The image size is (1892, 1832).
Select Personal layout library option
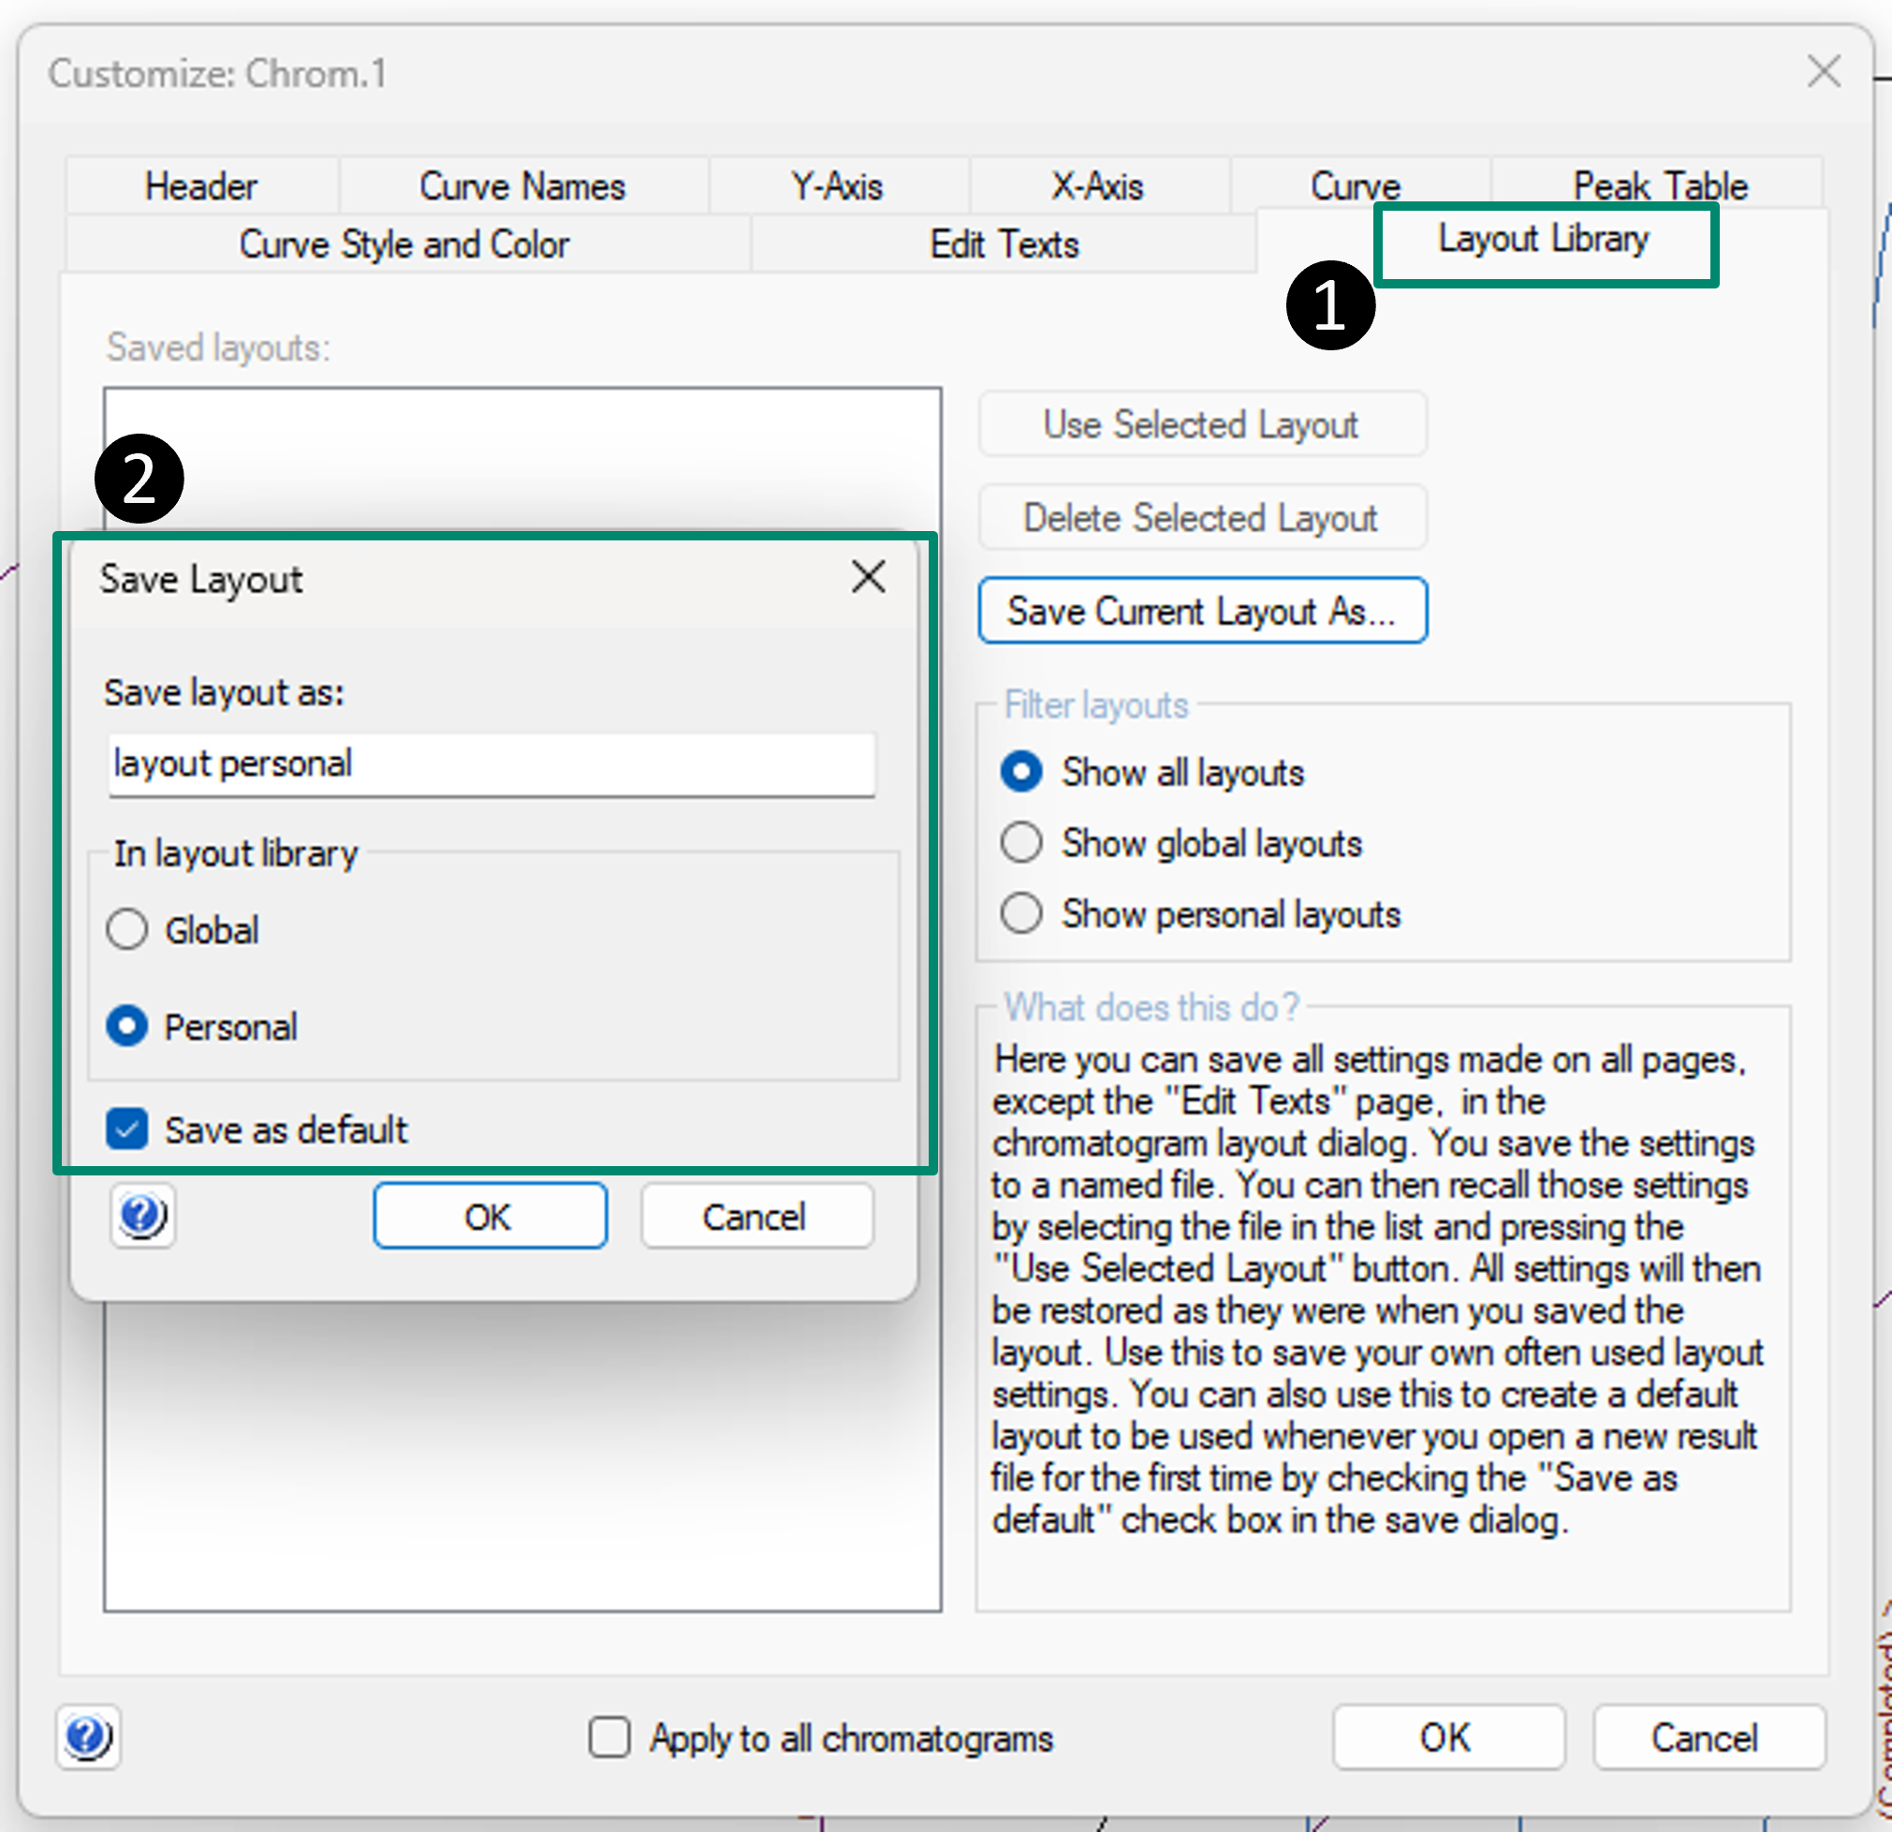[x=127, y=1026]
